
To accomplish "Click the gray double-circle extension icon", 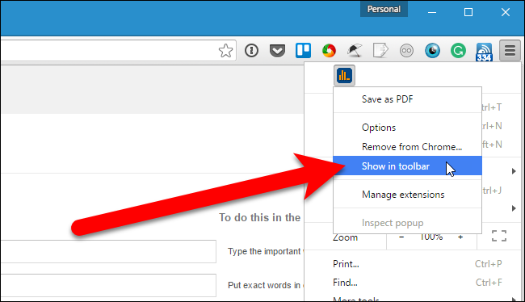I will [406, 51].
